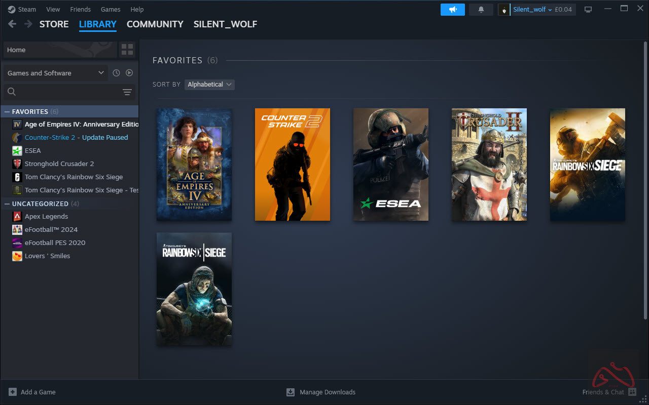The width and height of the screenshot is (649, 405).
Task: Open the advanced filter options icon
Action: (127, 92)
